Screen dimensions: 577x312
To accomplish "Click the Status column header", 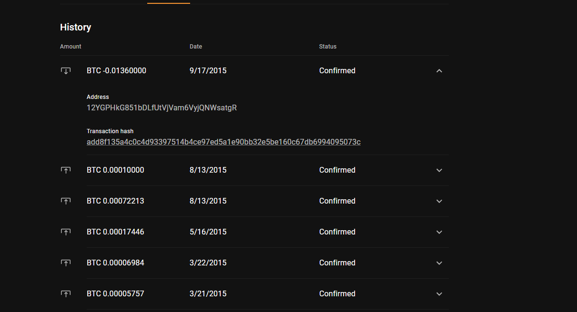I will tap(328, 47).
